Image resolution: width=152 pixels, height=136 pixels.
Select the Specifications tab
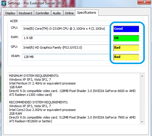click(87, 13)
